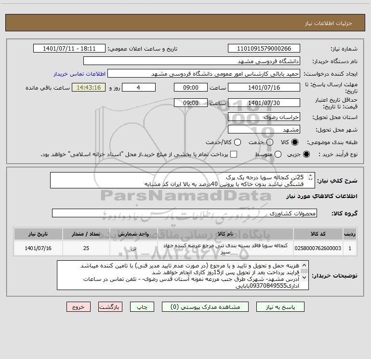Select the کالا radio button
This screenshot has height=359, width=371.
295,142
